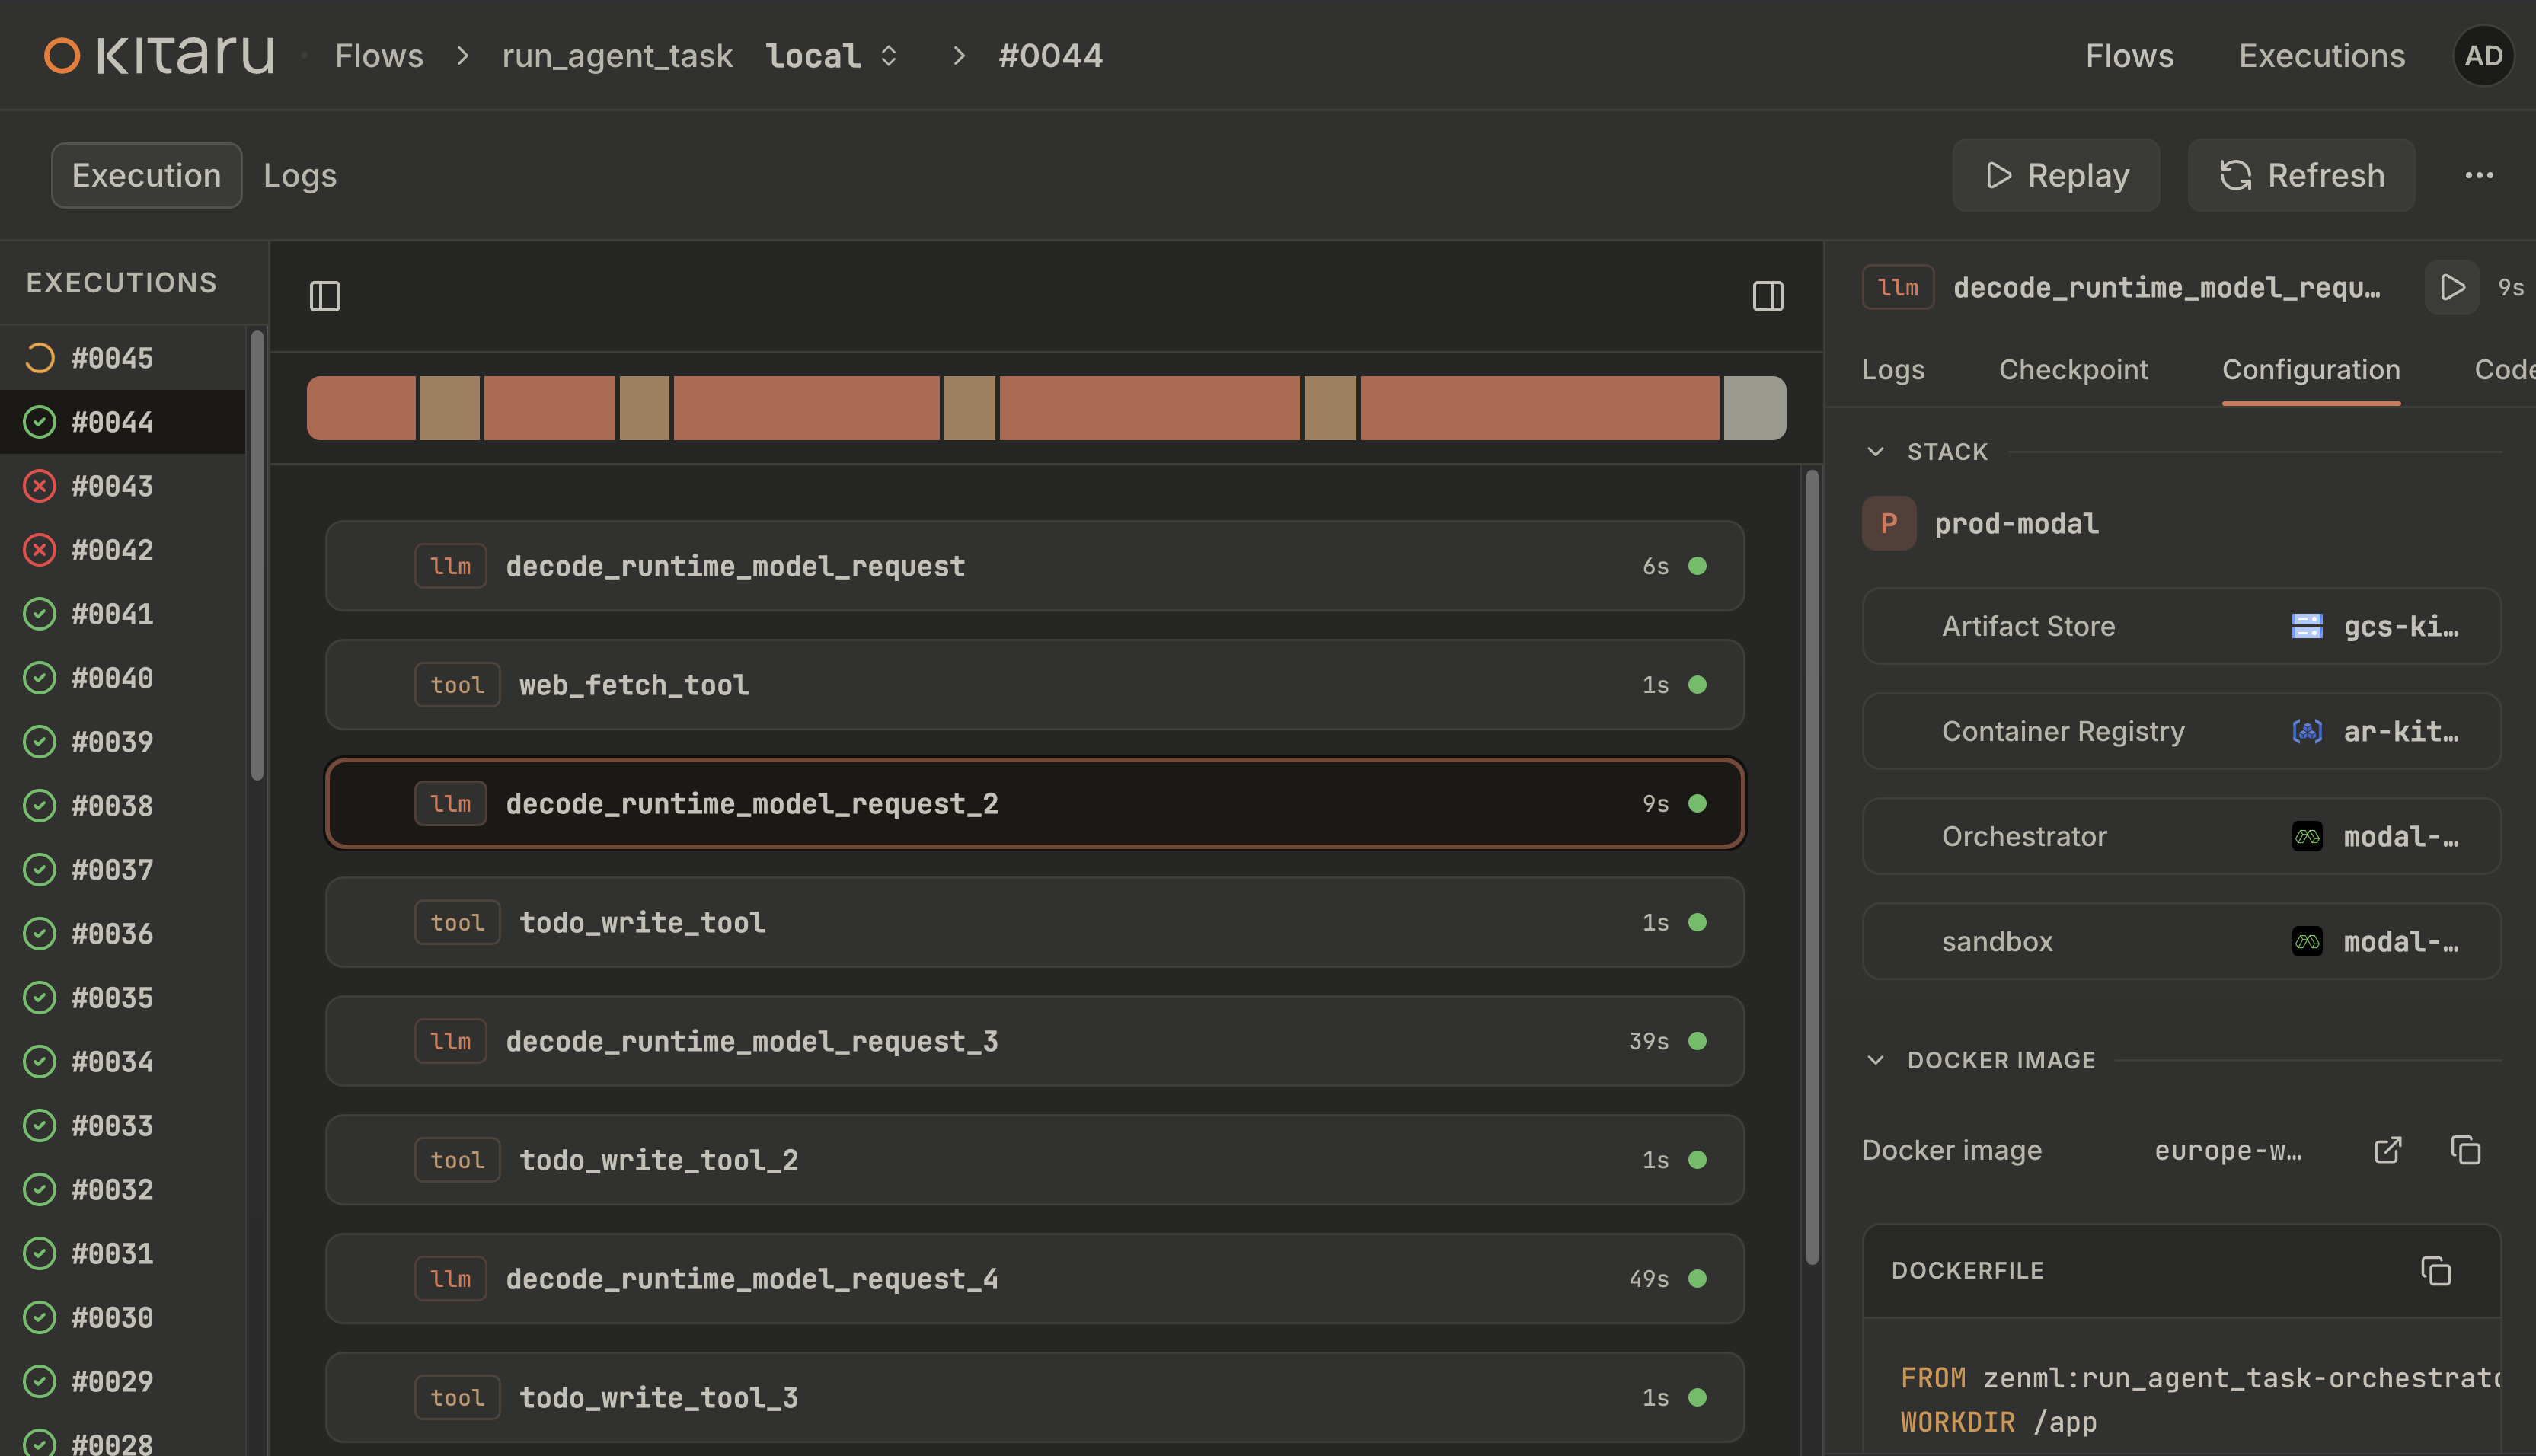
Task: Open Docker image external link
Action: [x=2387, y=1150]
